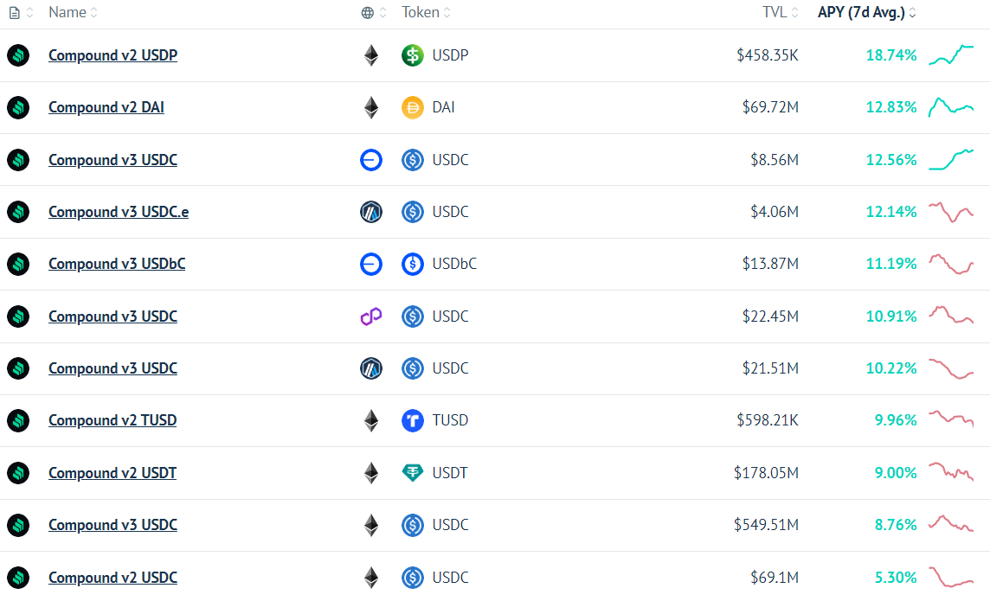Click the USDbC token icon
Image resolution: width=990 pixels, height=601 pixels.
coord(412,264)
